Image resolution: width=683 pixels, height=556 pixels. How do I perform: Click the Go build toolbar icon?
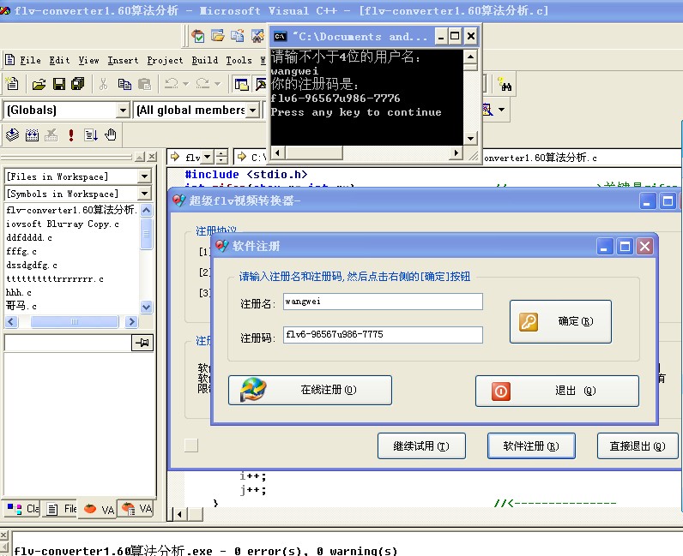tap(91, 135)
